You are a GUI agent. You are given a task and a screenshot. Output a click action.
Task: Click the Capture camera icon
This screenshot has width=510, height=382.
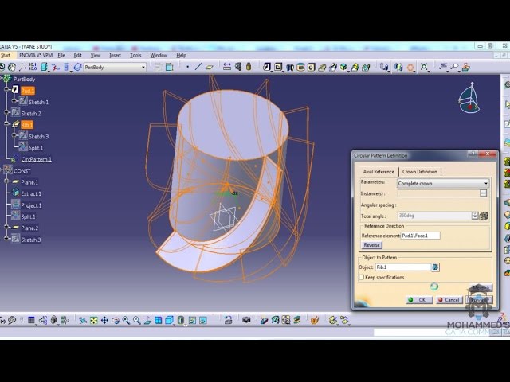246,321
